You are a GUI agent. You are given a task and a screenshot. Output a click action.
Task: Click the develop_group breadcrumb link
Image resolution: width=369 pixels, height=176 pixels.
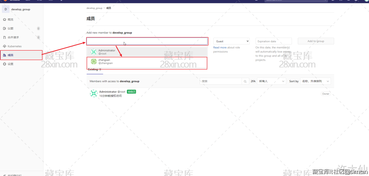pos(94,8)
